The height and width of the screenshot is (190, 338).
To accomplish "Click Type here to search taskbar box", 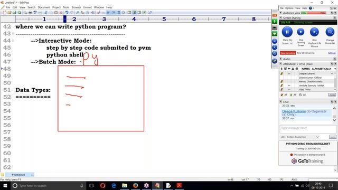I will [48, 185].
